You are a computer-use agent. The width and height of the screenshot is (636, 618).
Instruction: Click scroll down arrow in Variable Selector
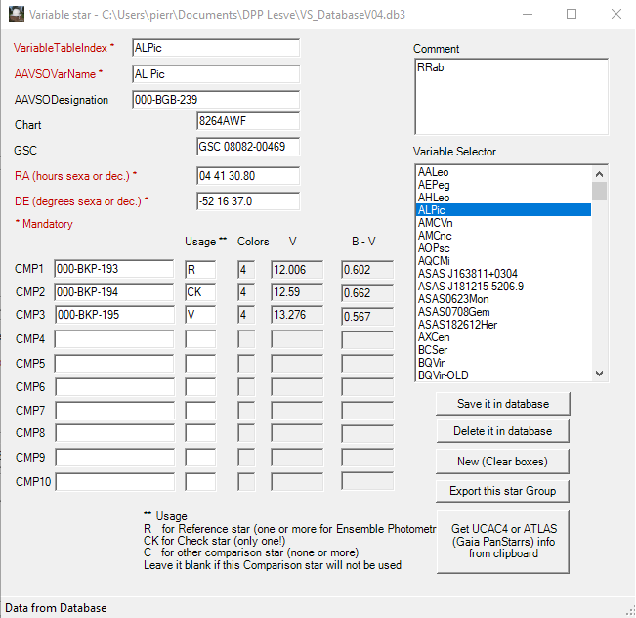point(600,373)
